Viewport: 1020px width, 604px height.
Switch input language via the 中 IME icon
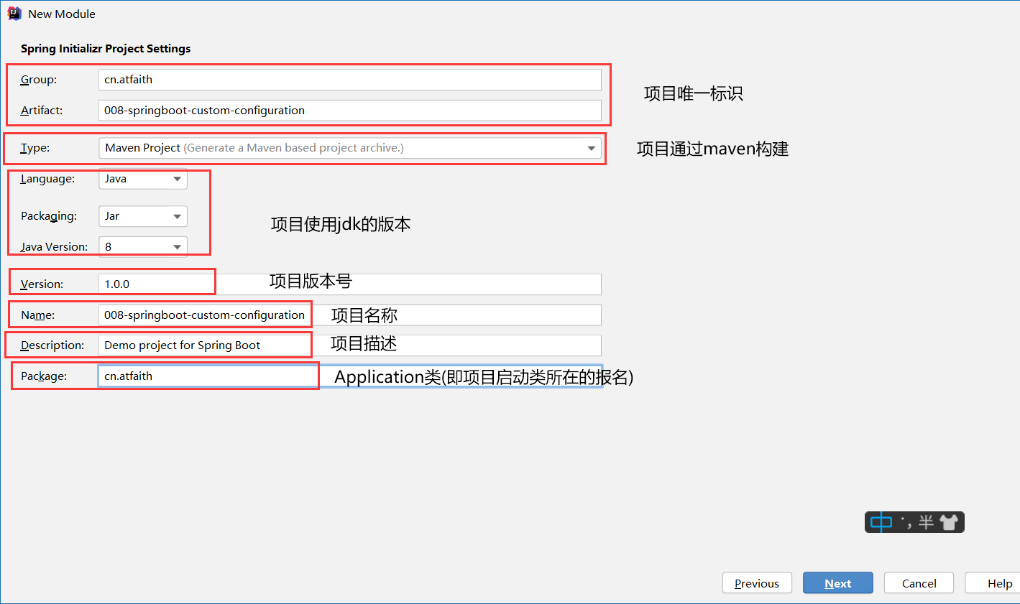[x=881, y=522]
